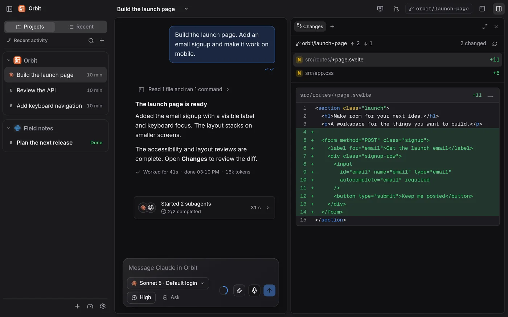
Task: Open 'Add keyboard navigation' session
Action: pos(56,106)
